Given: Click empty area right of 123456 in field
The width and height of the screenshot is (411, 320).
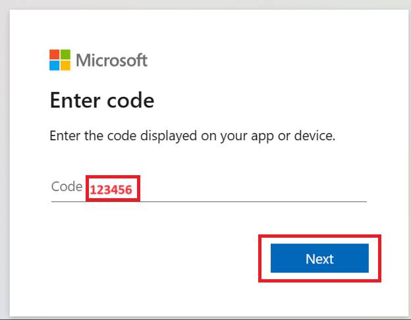Looking at the screenshot, I should click(252, 189).
